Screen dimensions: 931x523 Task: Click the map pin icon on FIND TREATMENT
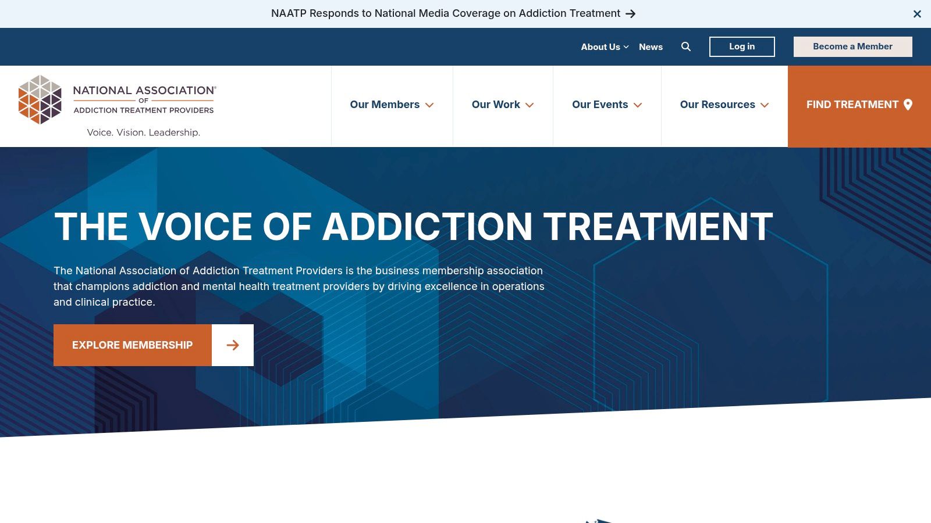908,105
